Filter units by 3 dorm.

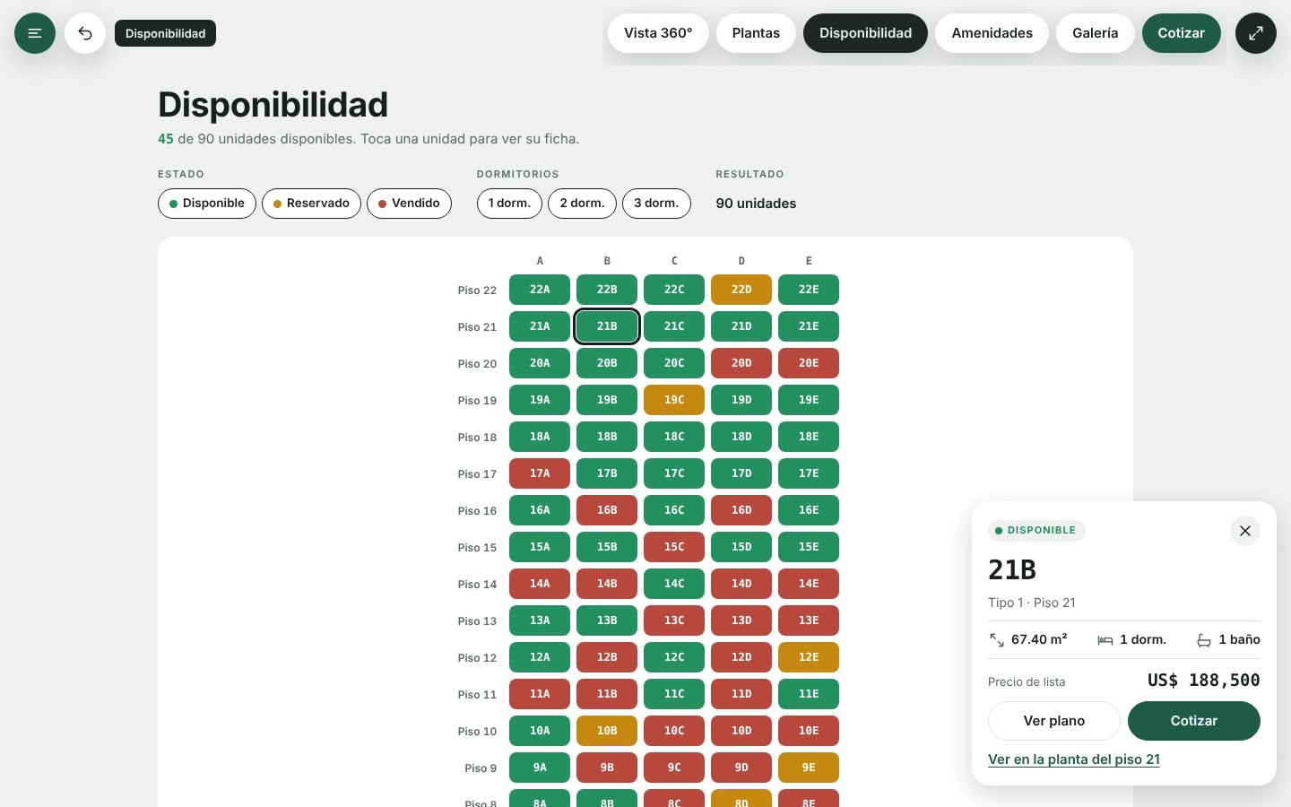tap(656, 204)
